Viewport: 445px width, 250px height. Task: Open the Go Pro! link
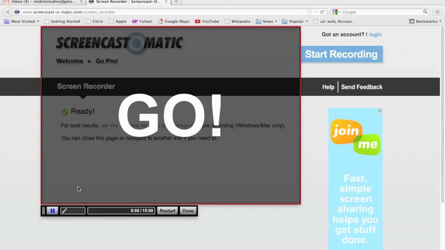coord(107,61)
